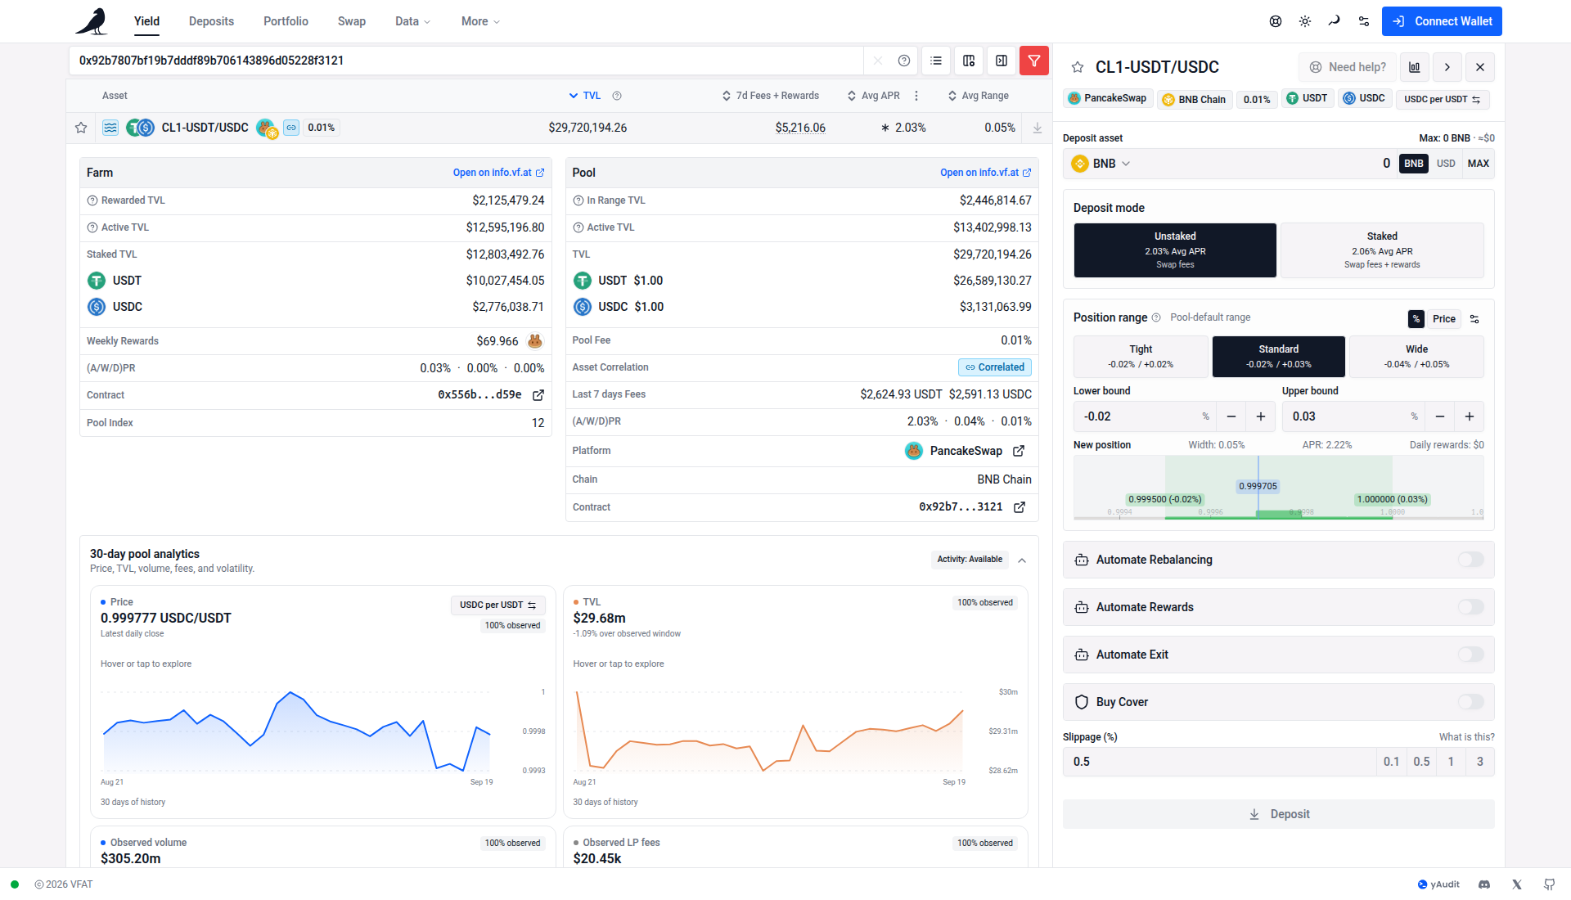Open PancakeSwap platform external link icon
1571x900 pixels.
point(1019,451)
